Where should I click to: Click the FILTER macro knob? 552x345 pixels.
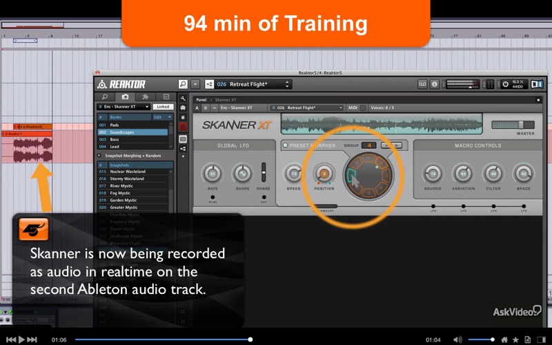pos(493,174)
